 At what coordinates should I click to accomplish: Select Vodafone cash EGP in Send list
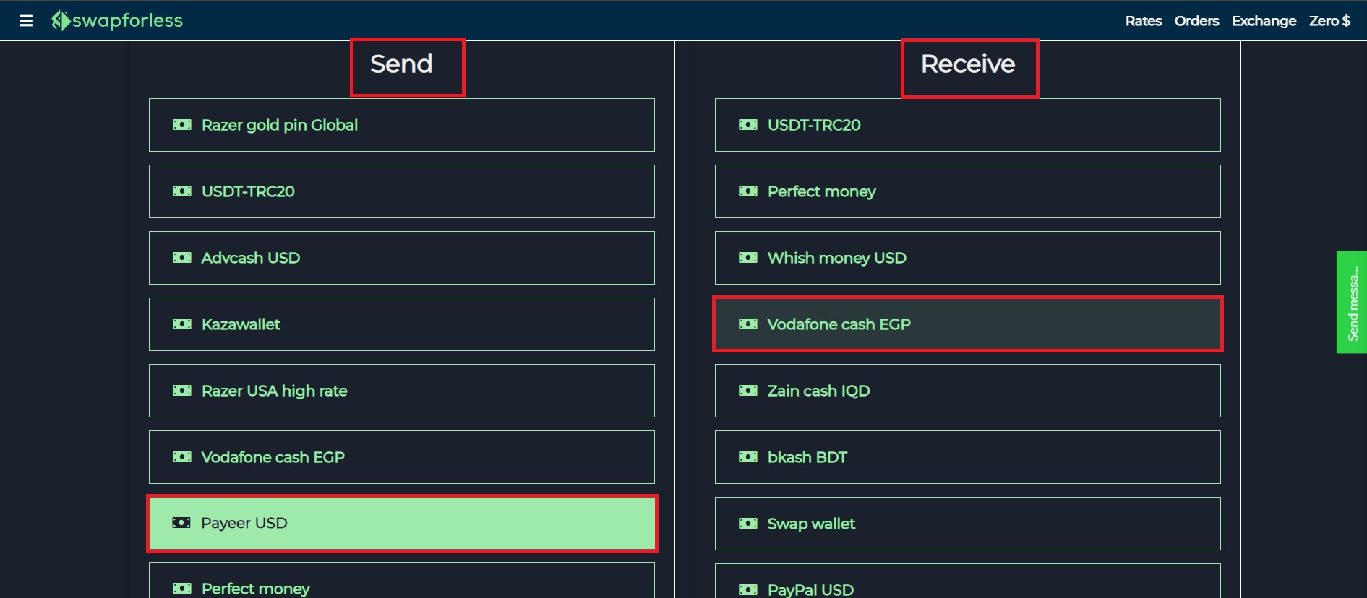coord(402,457)
